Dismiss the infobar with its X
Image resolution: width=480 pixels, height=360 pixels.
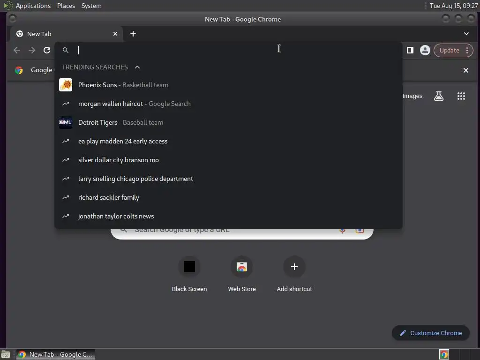[x=466, y=70]
